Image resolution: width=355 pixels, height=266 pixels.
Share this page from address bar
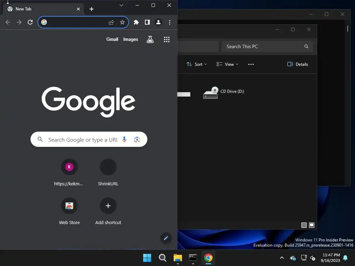click(x=111, y=22)
